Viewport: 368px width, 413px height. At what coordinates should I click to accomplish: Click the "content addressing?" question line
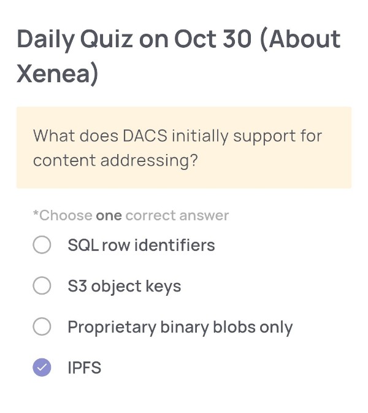point(115,160)
